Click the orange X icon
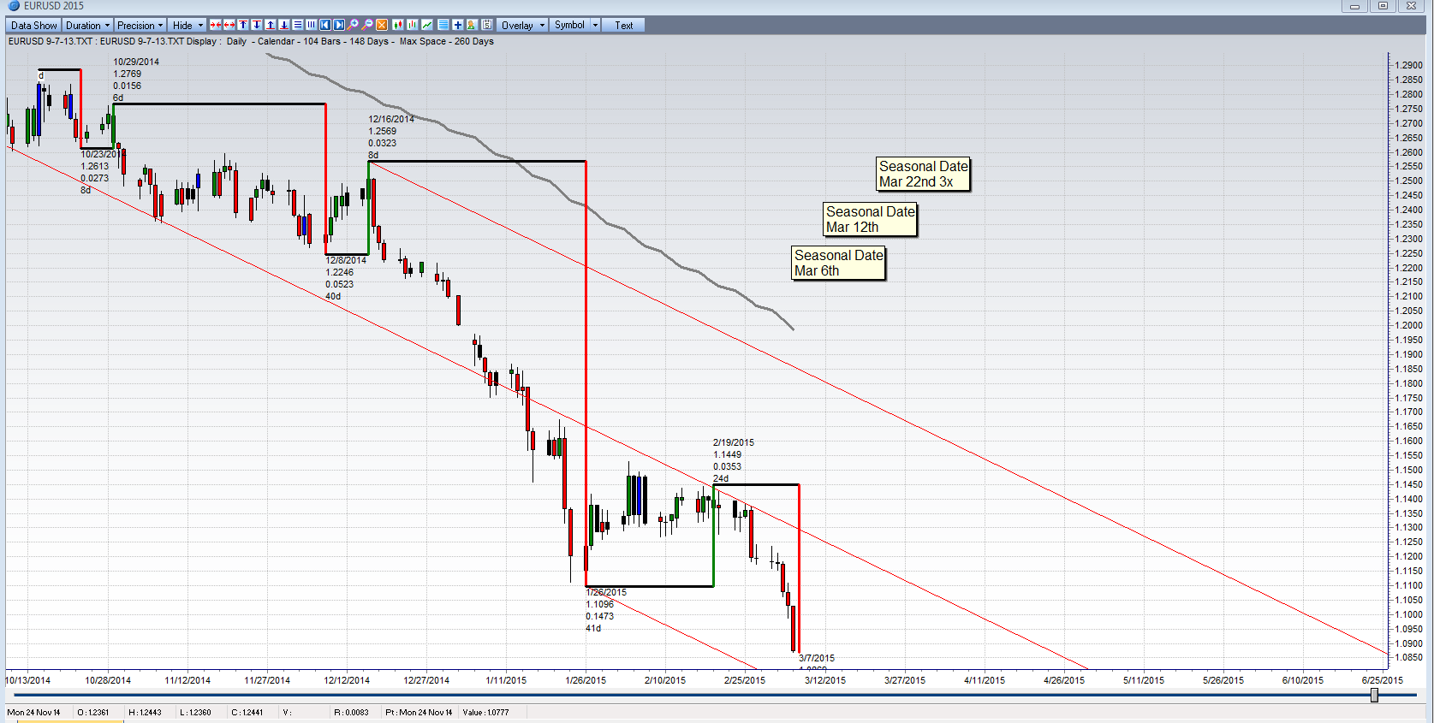1434x723 pixels. point(382,25)
